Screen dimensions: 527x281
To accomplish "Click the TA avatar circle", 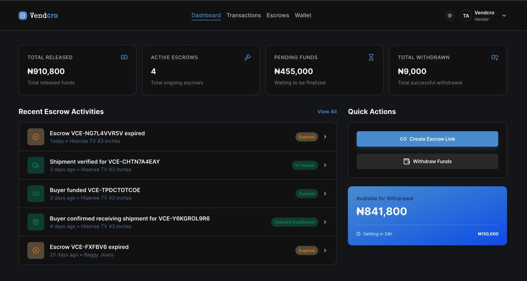I will [x=466, y=16].
